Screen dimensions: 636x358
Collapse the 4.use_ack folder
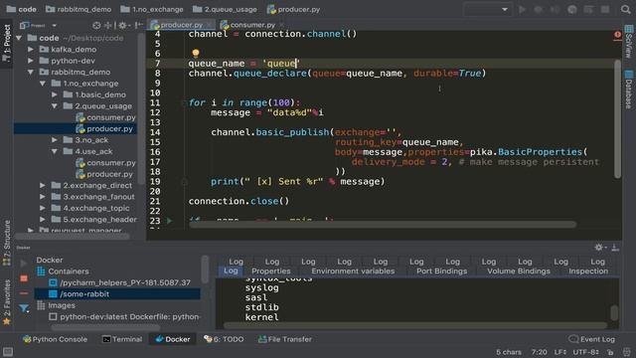tap(55, 151)
